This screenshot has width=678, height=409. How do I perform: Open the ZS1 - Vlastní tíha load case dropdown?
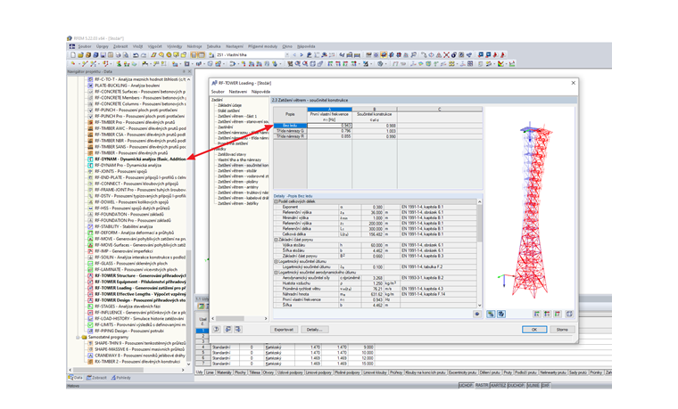point(286,55)
